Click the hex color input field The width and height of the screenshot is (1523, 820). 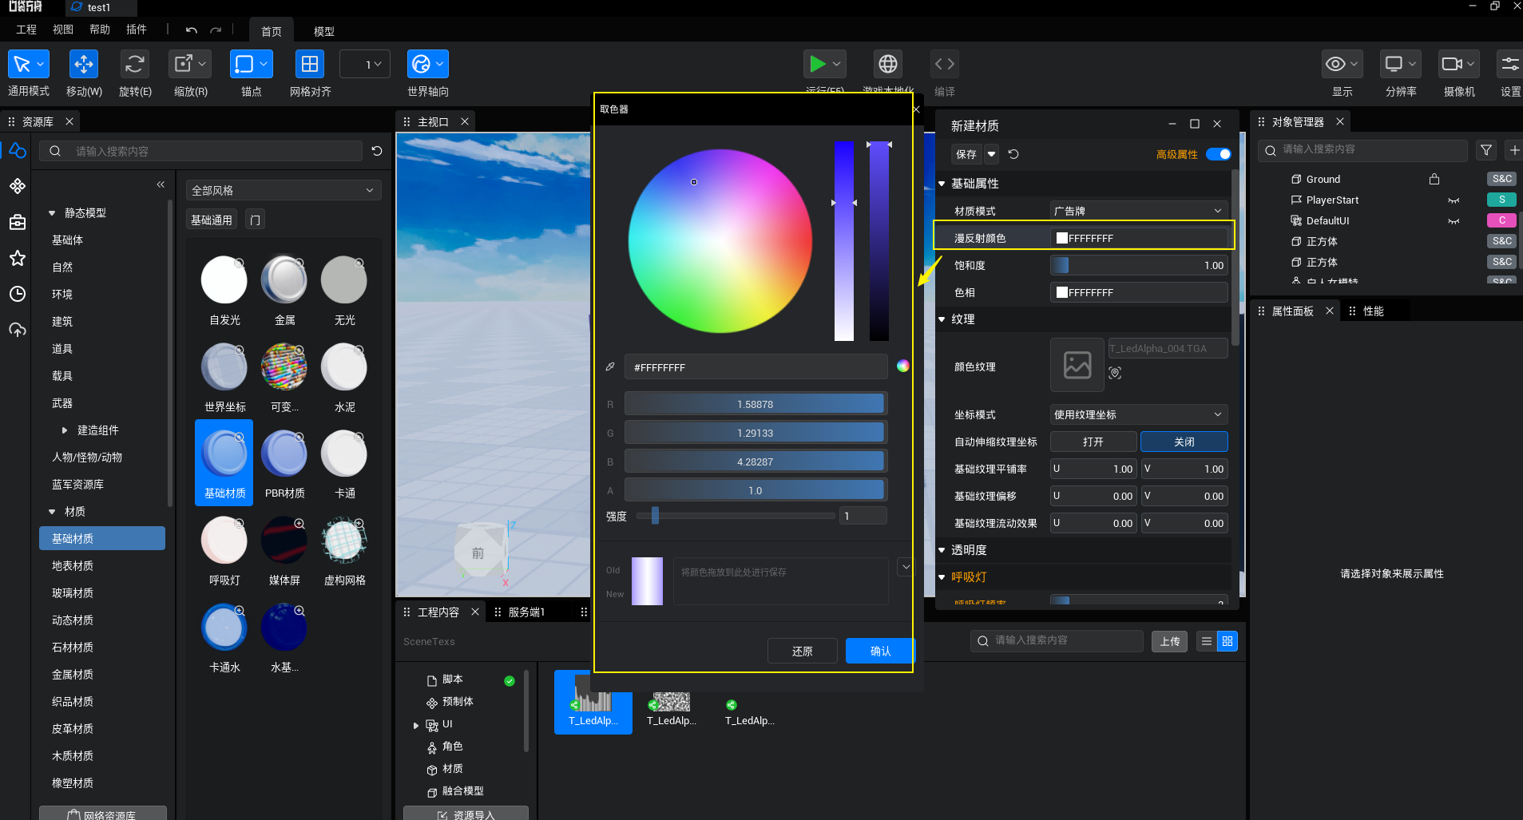(x=756, y=366)
